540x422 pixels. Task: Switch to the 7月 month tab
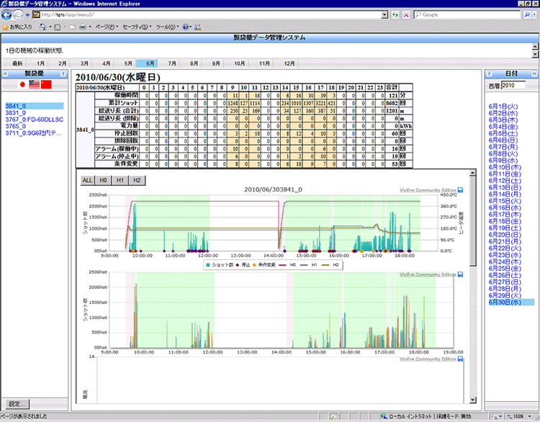pyautogui.click(x=173, y=63)
